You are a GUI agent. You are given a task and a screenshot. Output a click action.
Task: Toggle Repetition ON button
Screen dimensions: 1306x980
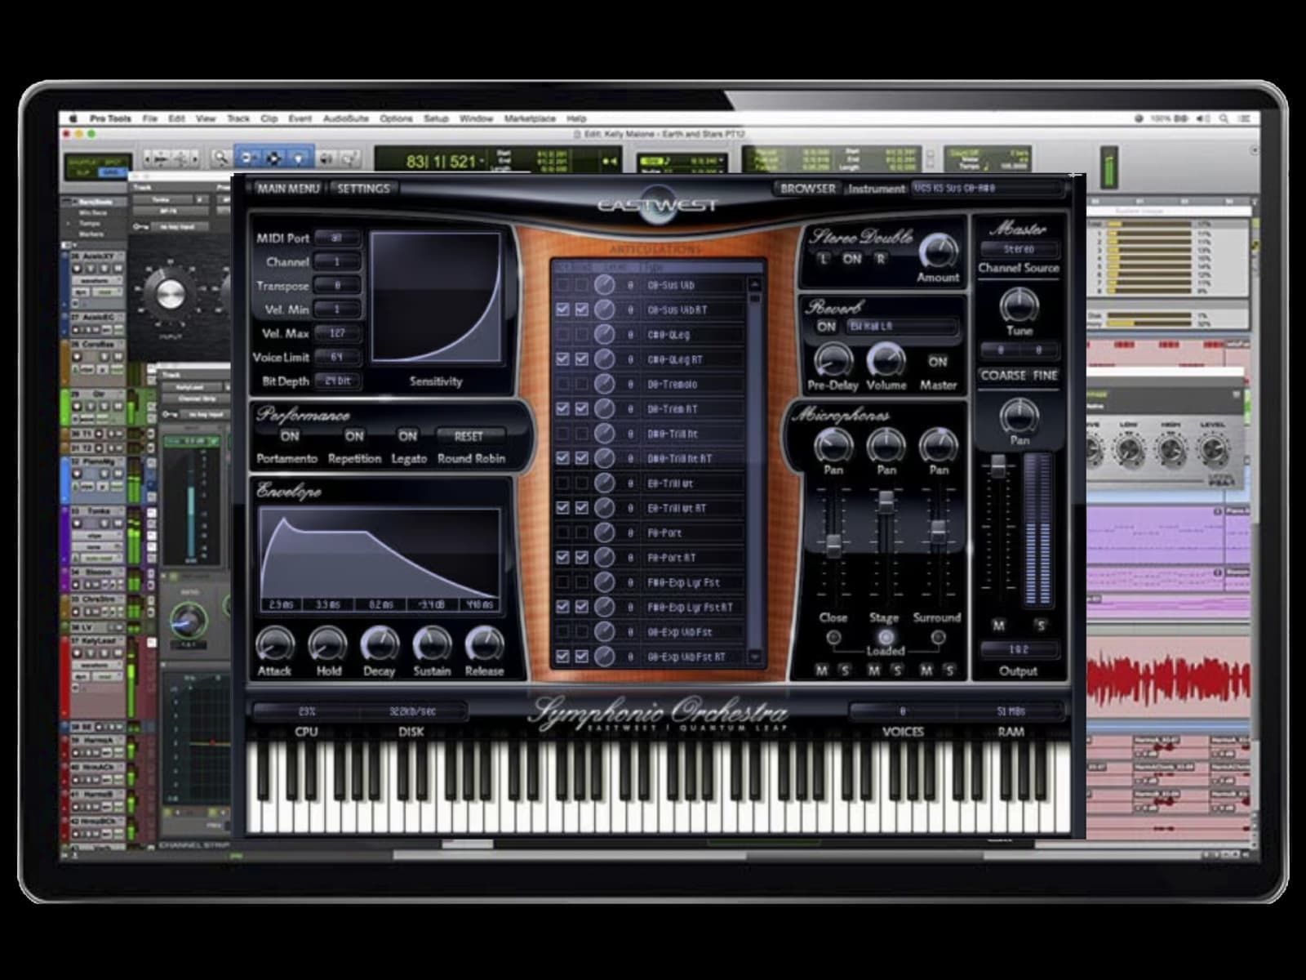(354, 436)
